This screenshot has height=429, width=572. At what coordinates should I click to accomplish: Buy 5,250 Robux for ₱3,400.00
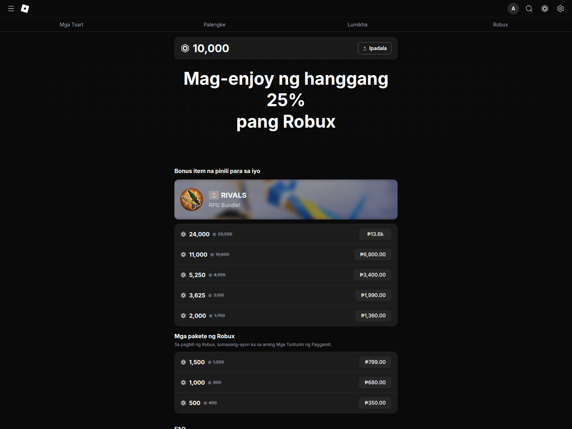(373, 275)
